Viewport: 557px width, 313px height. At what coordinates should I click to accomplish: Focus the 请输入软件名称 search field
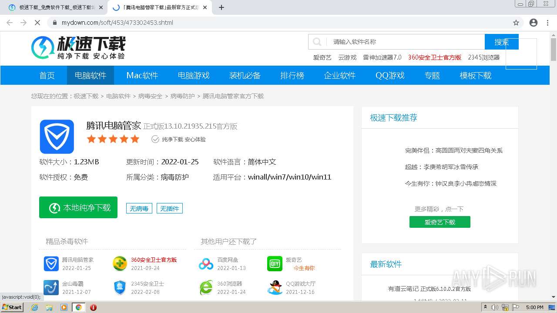coord(406,42)
